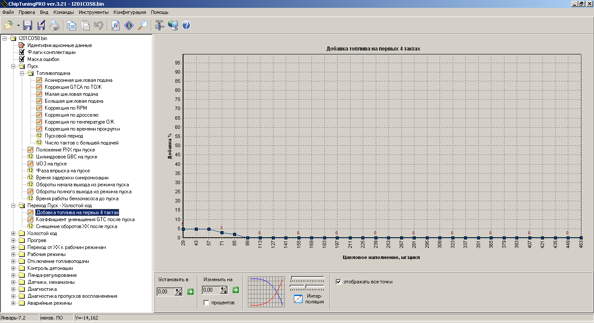
Task: Click the Paste clipboard toolbar icon
Action: 85,25
